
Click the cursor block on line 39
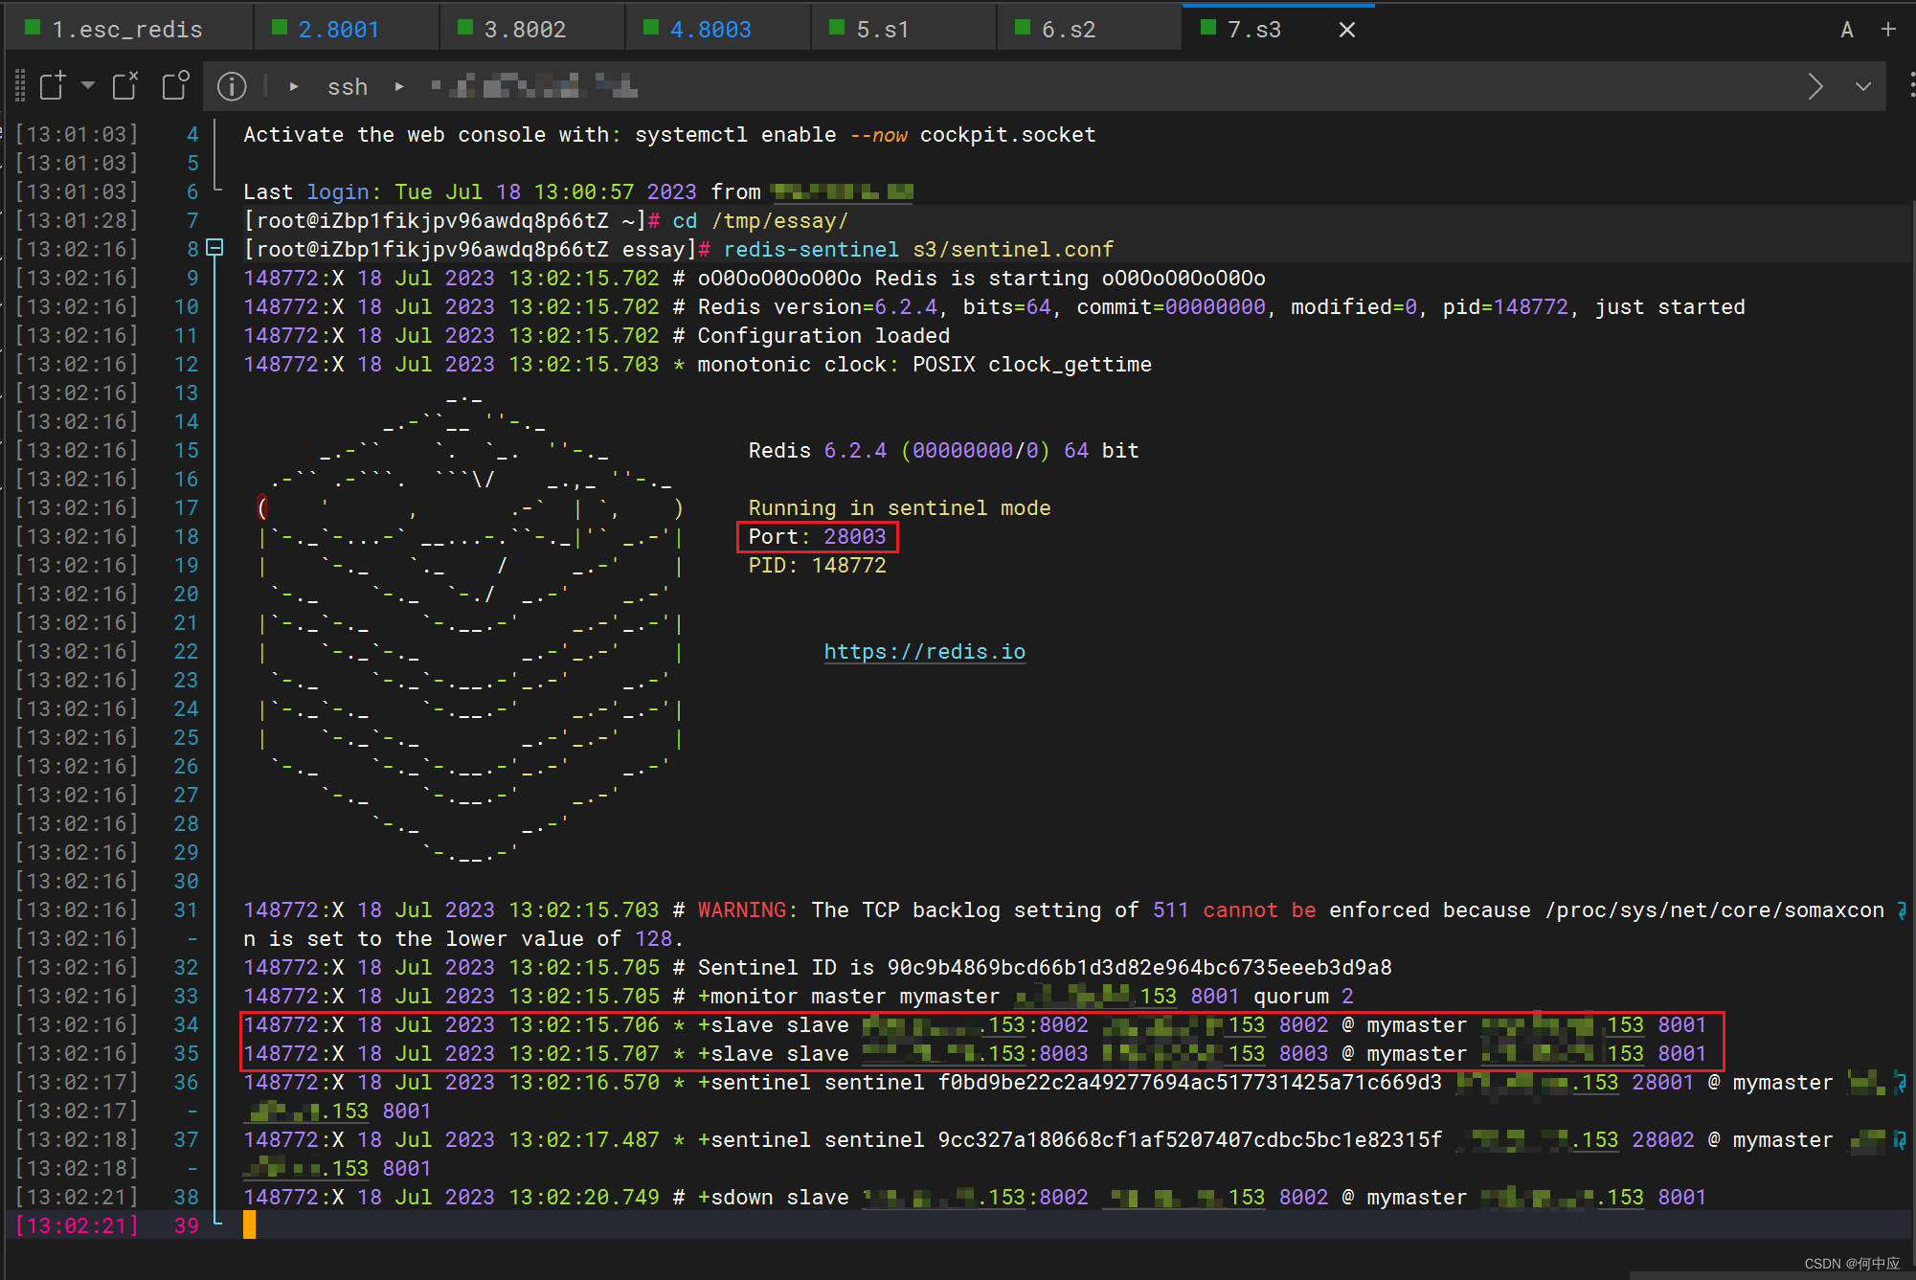click(x=249, y=1225)
